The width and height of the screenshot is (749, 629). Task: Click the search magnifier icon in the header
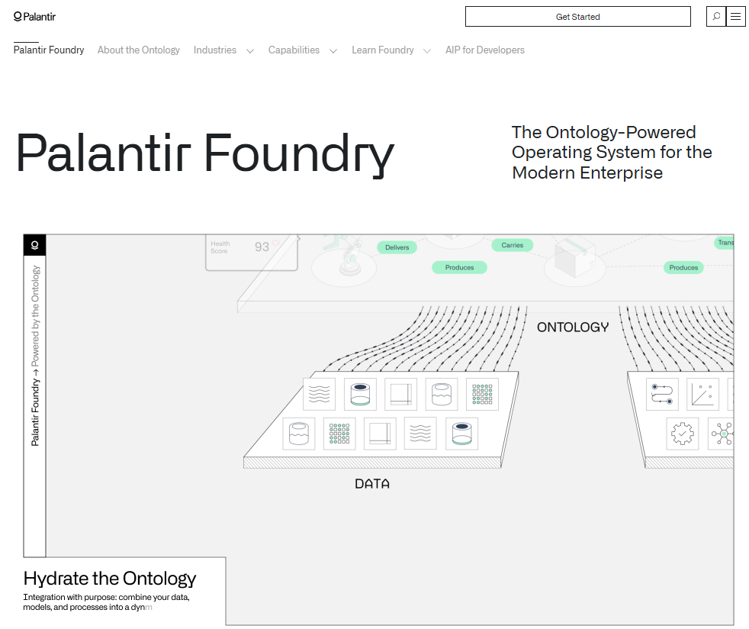coord(715,16)
